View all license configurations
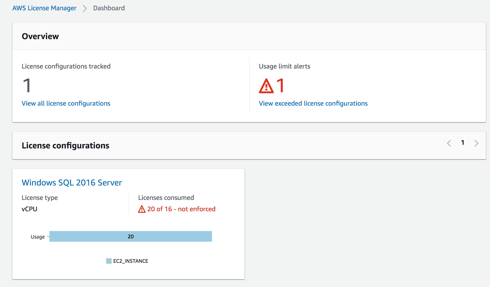Screen dimensions: 490x287 pos(66,103)
